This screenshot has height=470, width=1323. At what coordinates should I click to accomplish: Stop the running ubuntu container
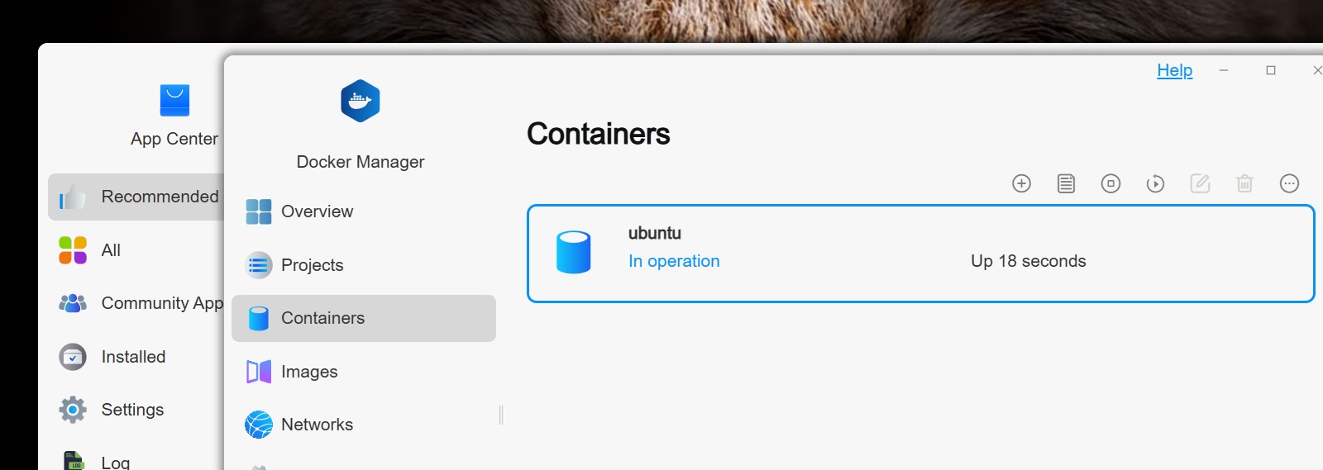pos(1110,183)
